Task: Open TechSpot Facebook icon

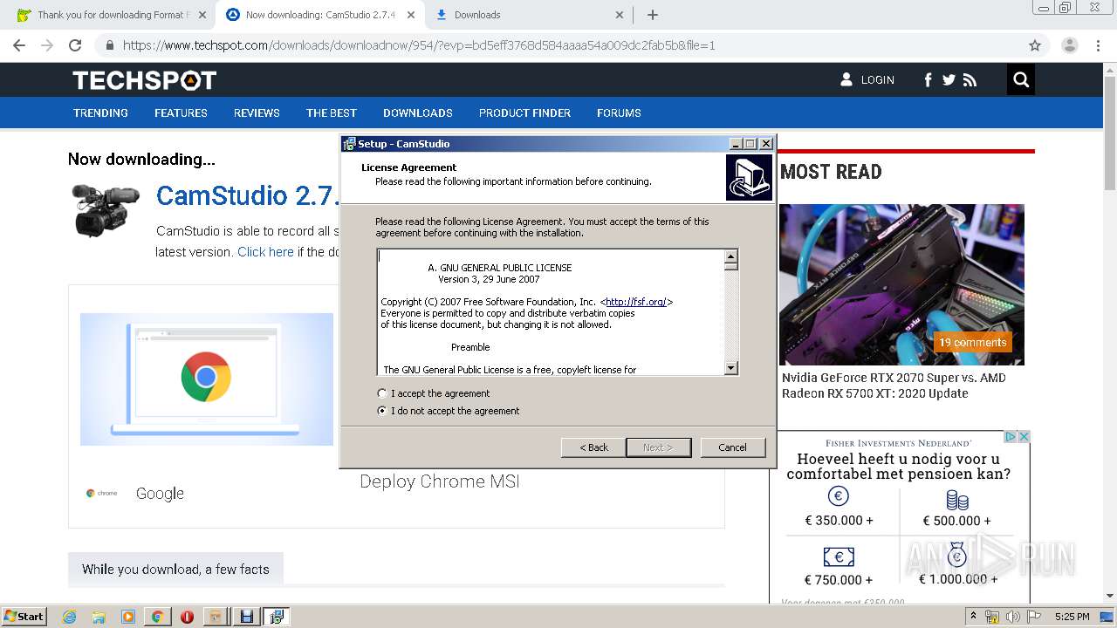Action: click(x=928, y=80)
